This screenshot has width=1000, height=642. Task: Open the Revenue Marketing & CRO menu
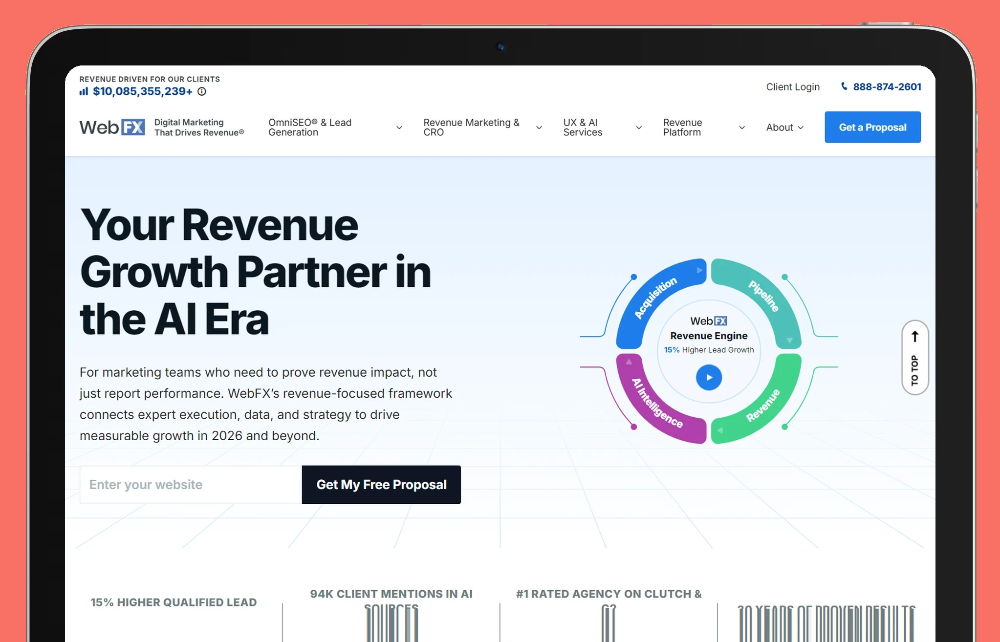pyautogui.click(x=471, y=128)
